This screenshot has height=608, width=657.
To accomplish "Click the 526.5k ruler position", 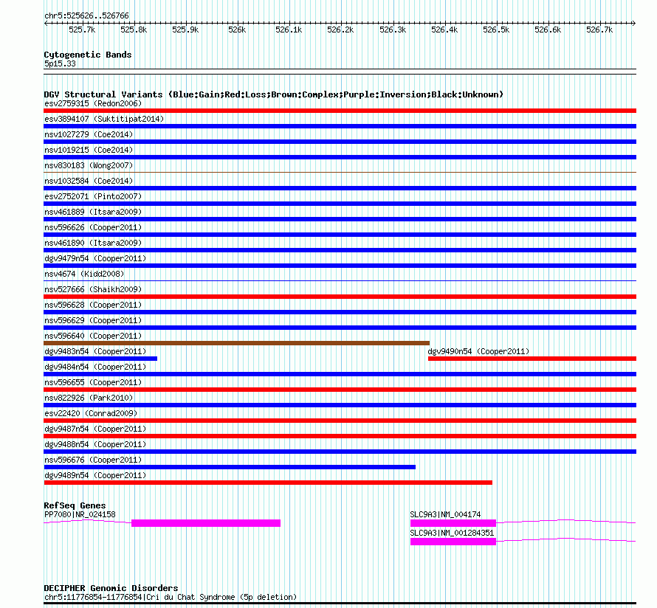I will click(496, 30).
